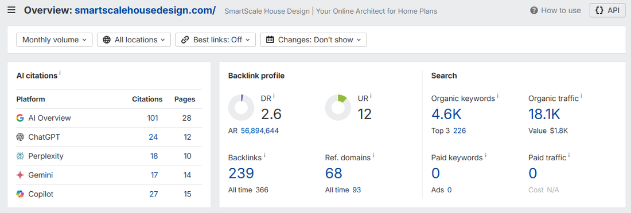Open the How to use link
The width and height of the screenshot is (631, 213).
(556, 10)
